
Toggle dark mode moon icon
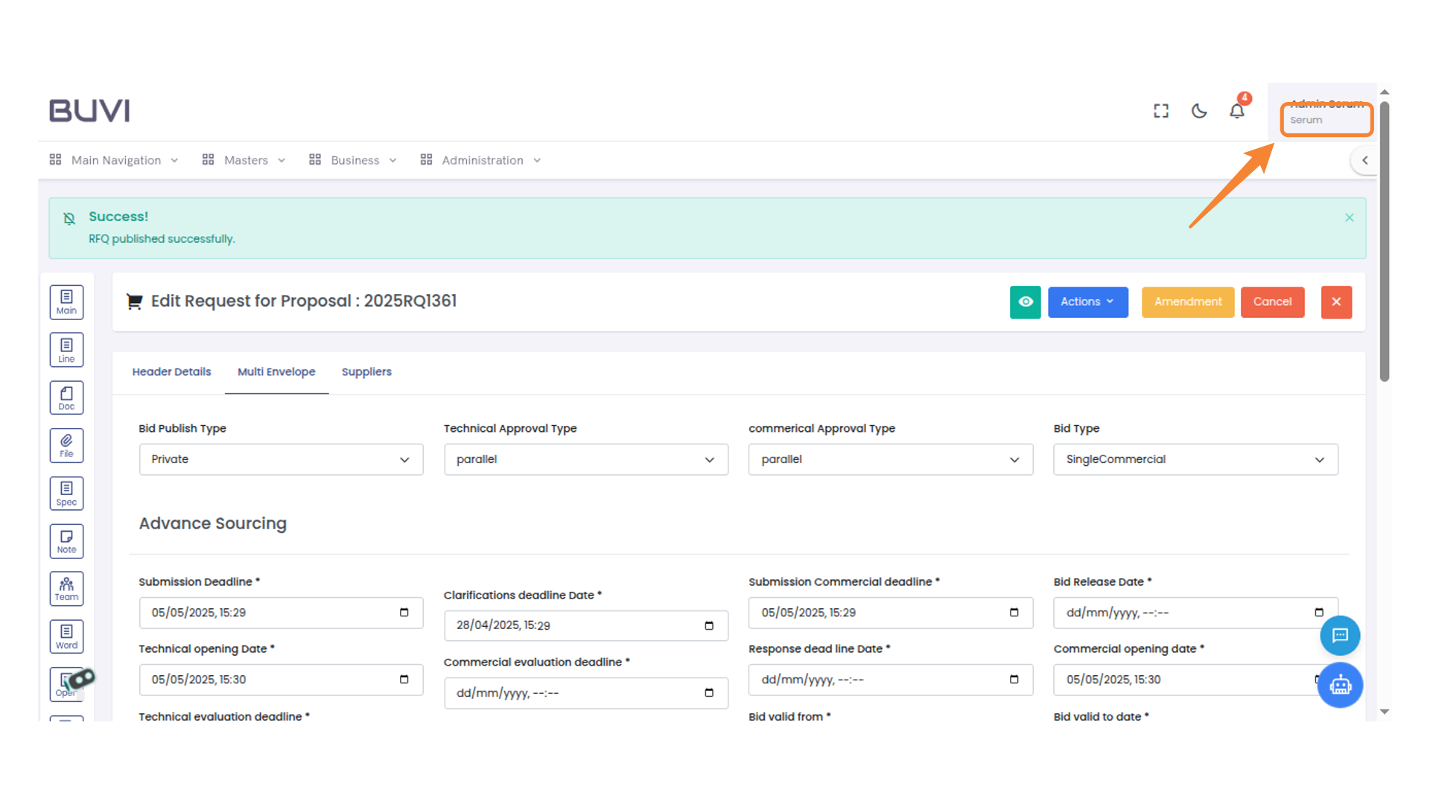click(1199, 111)
